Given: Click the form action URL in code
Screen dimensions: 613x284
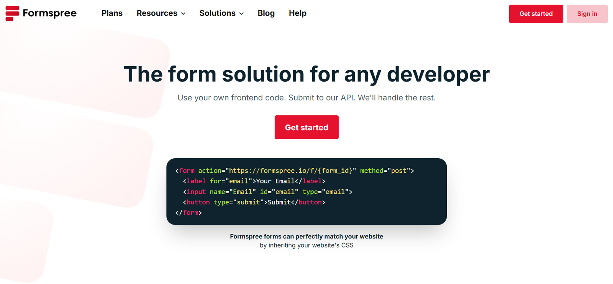Looking at the screenshot, I should pyautogui.click(x=291, y=171).
